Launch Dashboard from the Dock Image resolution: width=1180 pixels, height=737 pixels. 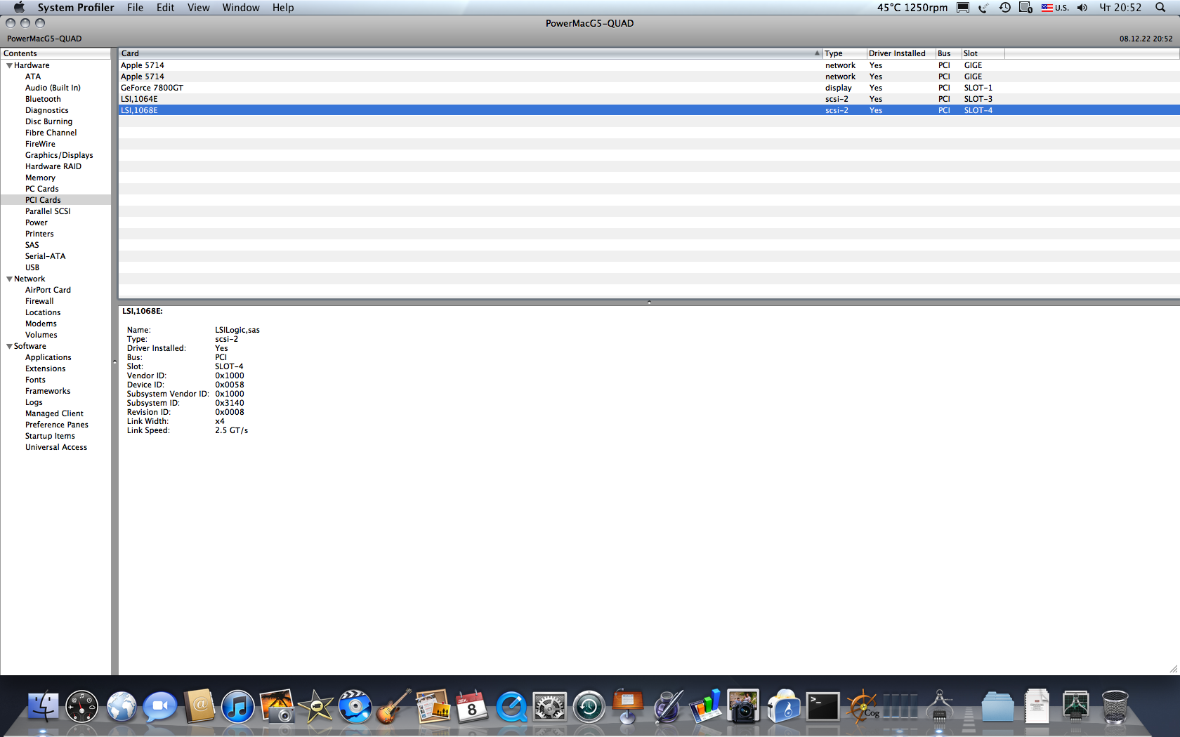(x=81, y=706)
